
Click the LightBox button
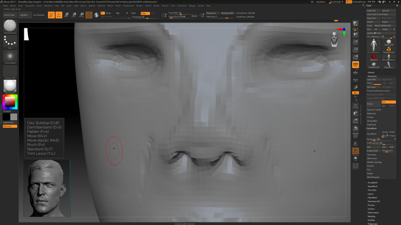pyautogui.click(x=24, y=15)
